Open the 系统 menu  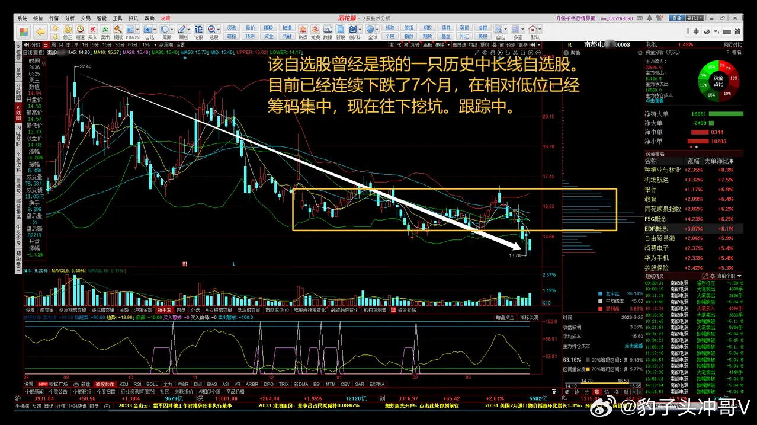22,18
